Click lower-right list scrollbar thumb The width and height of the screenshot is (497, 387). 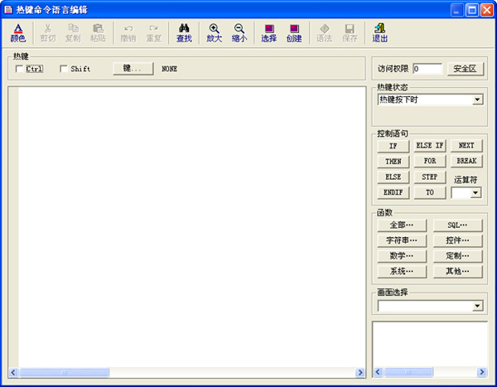(x=408, y=372)
